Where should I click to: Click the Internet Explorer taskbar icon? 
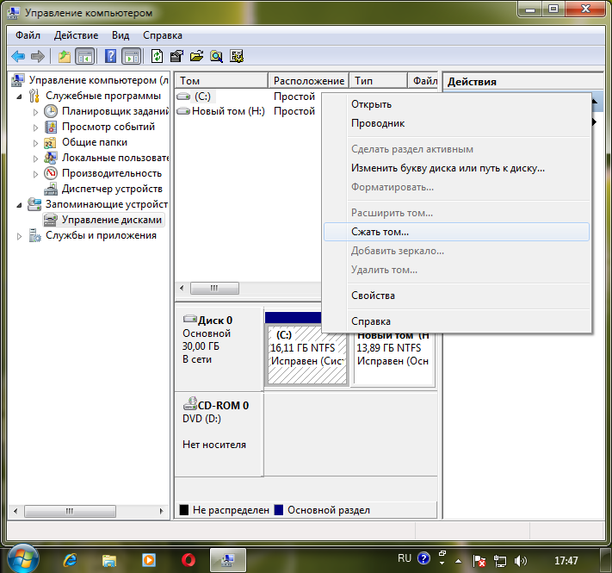click(71, 560)
